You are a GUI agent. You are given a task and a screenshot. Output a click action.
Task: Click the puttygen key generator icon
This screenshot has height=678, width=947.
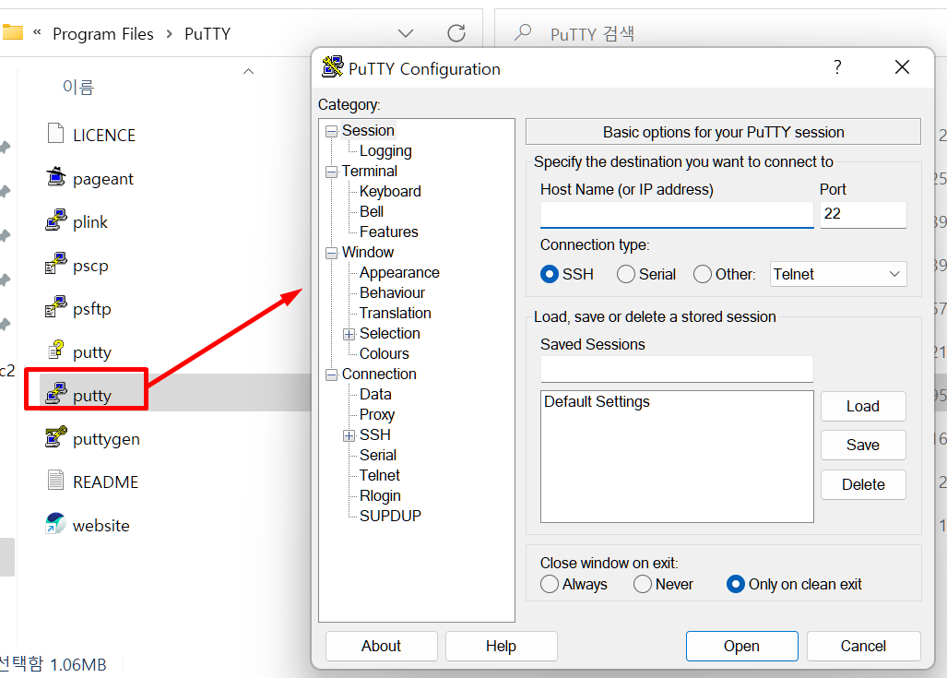[x=55, y=437]
